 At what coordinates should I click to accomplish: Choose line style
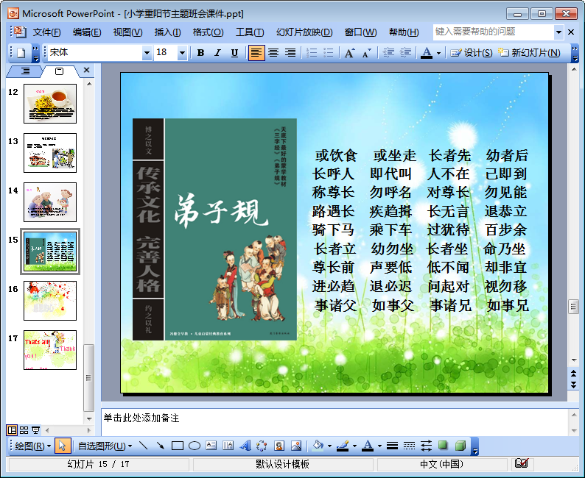[x=392, y=446]
